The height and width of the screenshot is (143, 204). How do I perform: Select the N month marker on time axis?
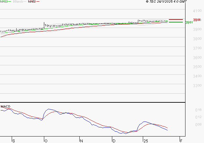[x=82, y=141]
